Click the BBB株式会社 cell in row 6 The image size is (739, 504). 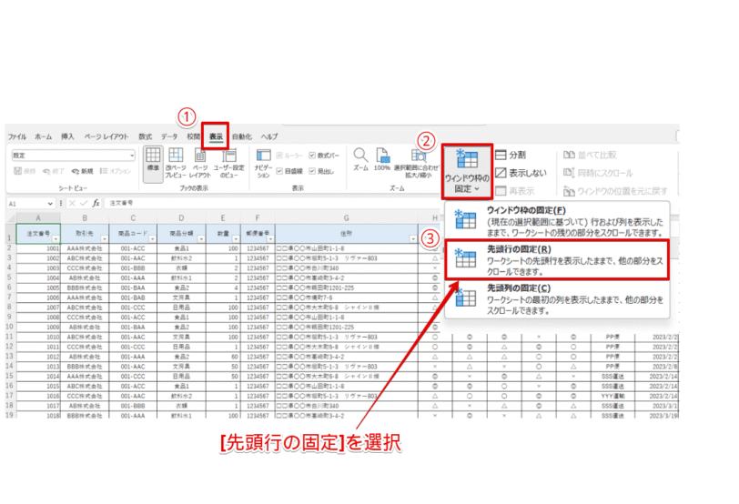(85, 287)
